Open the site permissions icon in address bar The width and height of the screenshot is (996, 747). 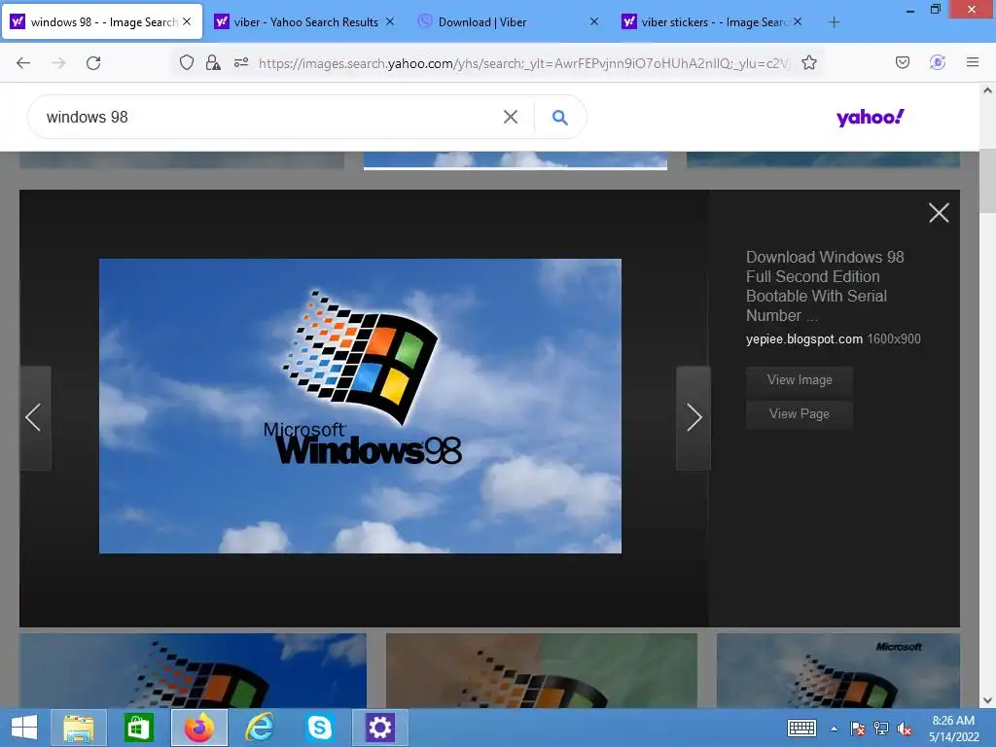point(241,62)
